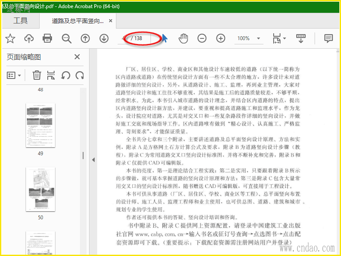
Task: Collapse the navigation pane arrow
Action: (x=93, y=160)
